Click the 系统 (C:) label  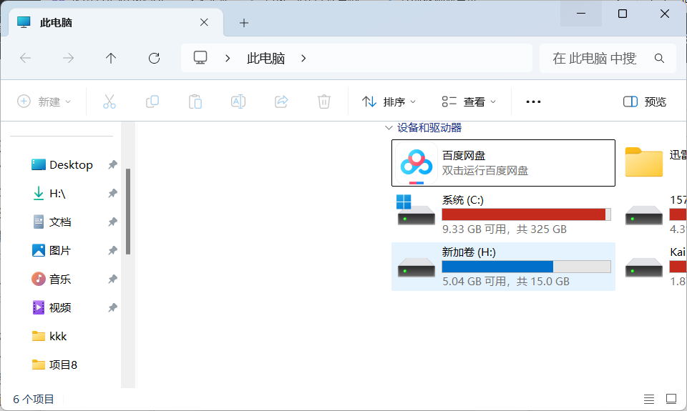[x=463, y=200]
